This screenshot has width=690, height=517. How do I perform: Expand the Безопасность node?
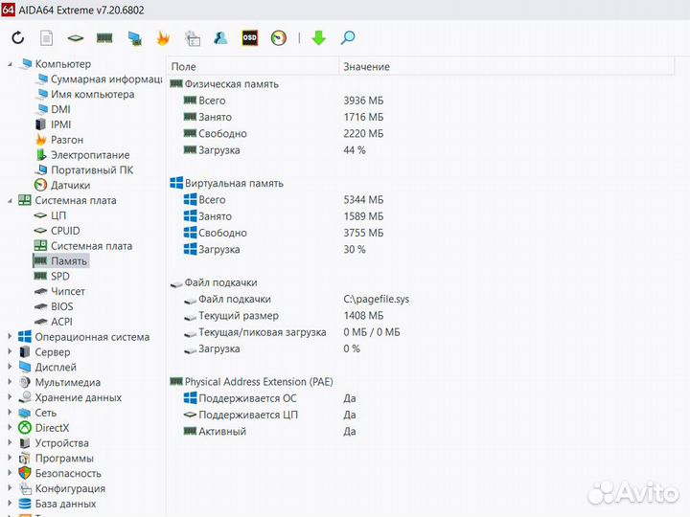(x=10, y=473)
